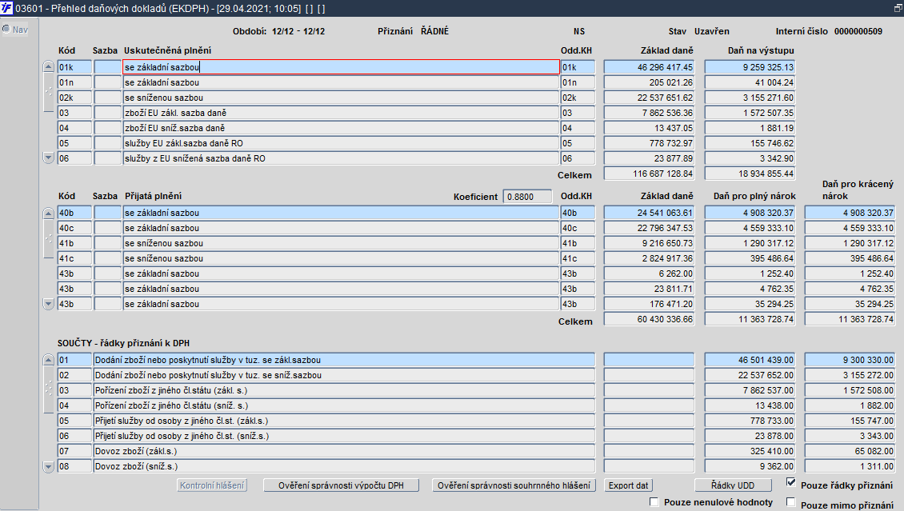Select code cell 02k

click(x=74, y=98)
